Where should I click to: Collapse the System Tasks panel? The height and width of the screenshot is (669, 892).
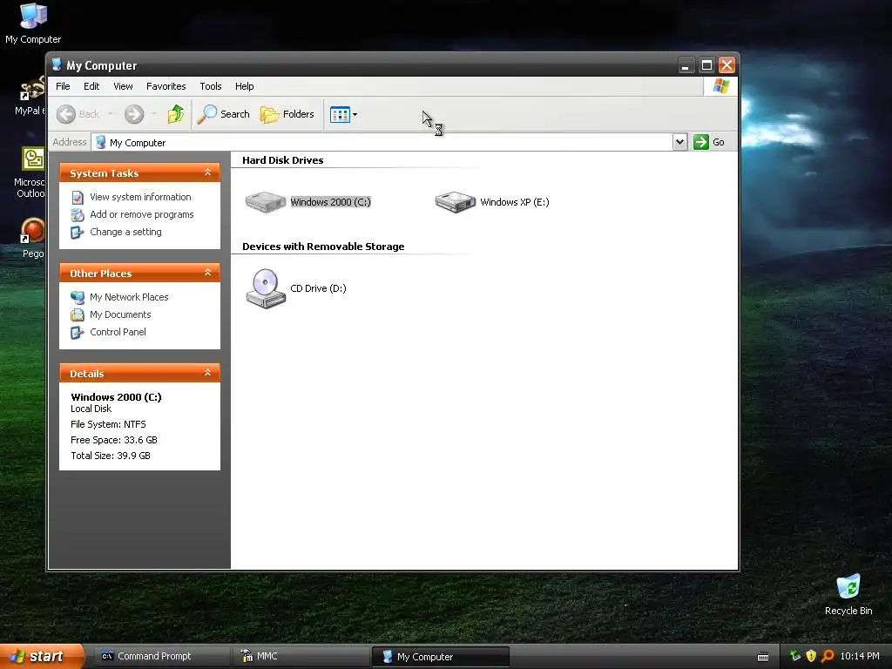pyautogui.click(x=207, y=172)
